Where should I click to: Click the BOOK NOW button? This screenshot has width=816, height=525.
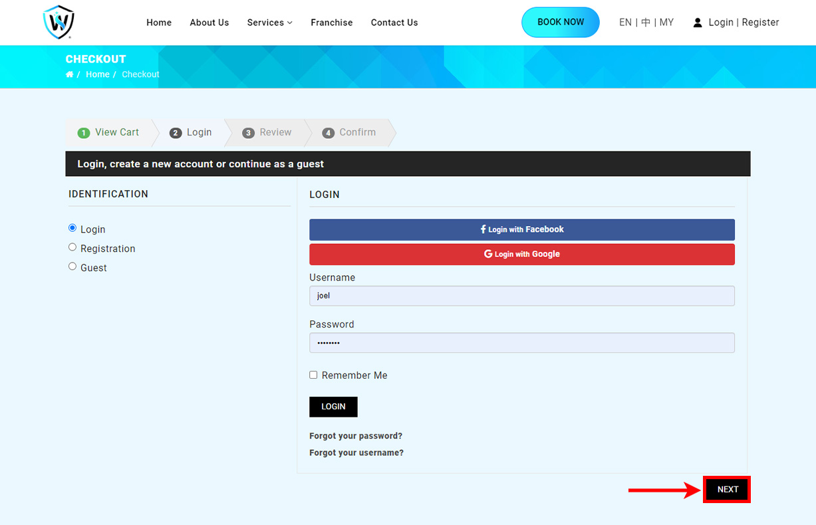pos(560,22)
